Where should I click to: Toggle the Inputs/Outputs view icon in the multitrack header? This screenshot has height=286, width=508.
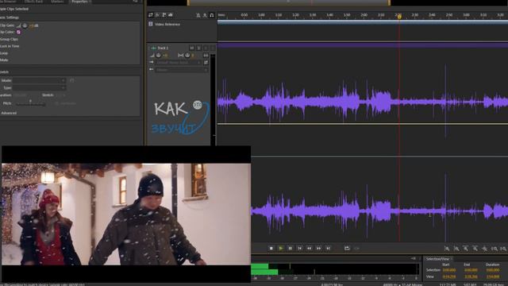[151, 15]
